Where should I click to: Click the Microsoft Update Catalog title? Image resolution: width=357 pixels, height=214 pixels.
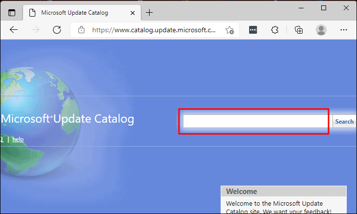(67, 119)
